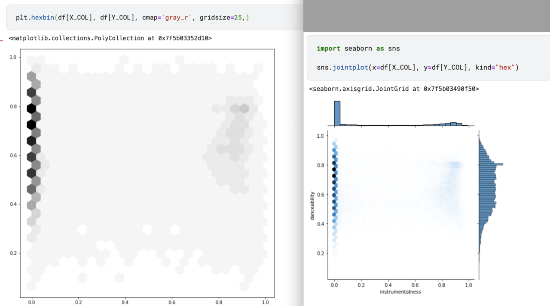The height and width of the screenshot is (306, 550).
Task: Click the as keyword in the import statement
Action: click(379, 48)
